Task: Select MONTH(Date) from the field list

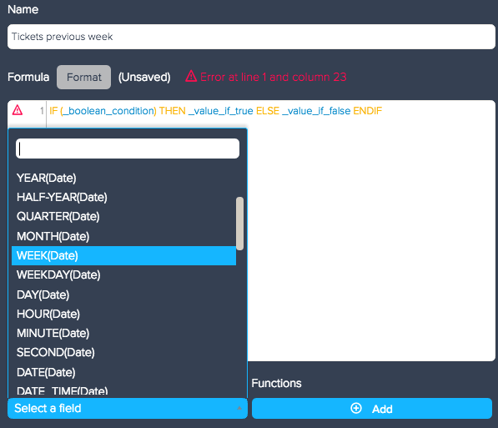Action: pyautogui.click(x=123, y=236)
